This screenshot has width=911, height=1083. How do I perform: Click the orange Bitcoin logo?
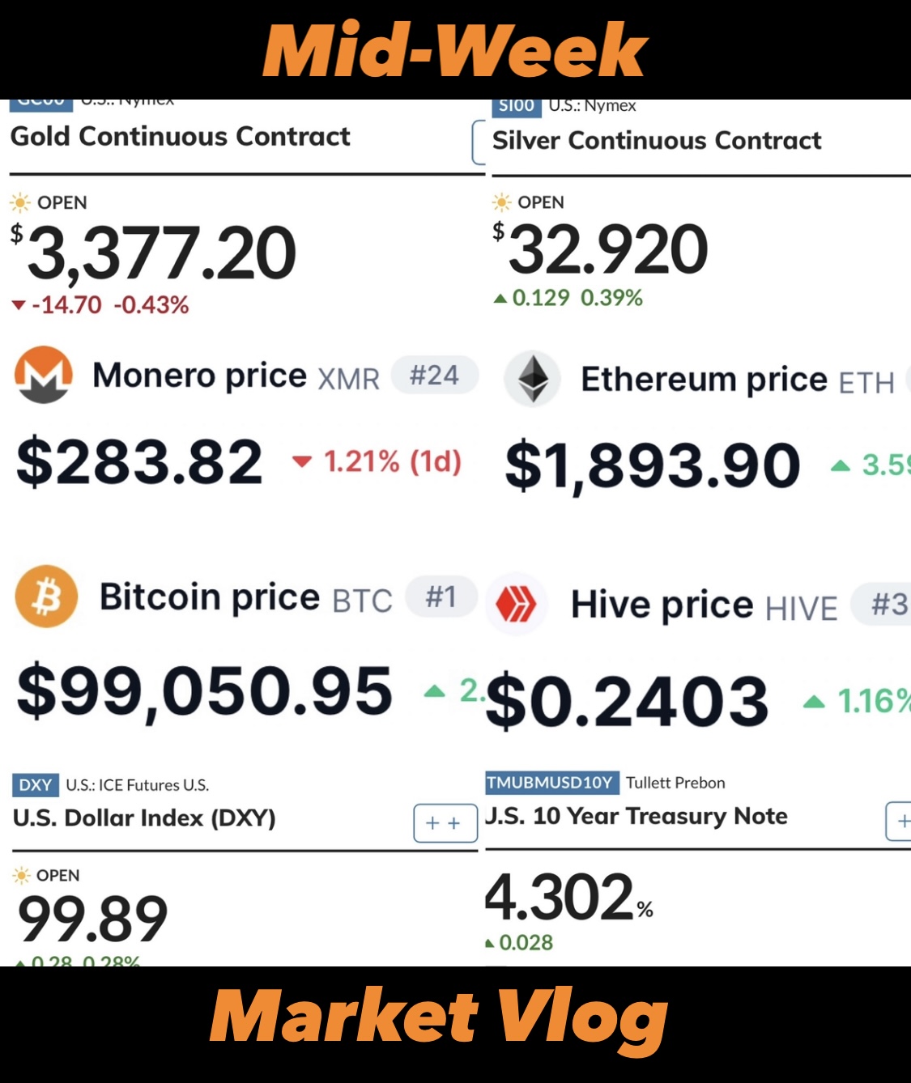pyautogui.click(x=47, y=597)
